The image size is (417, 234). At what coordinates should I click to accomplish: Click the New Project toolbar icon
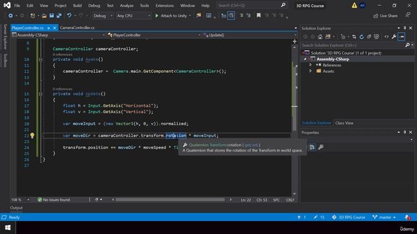[33, 16]
